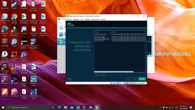Click the Atrás button in installer
The width and height of the screenshot is (195, 110).
pyautogui.click(x=135, y=79)
